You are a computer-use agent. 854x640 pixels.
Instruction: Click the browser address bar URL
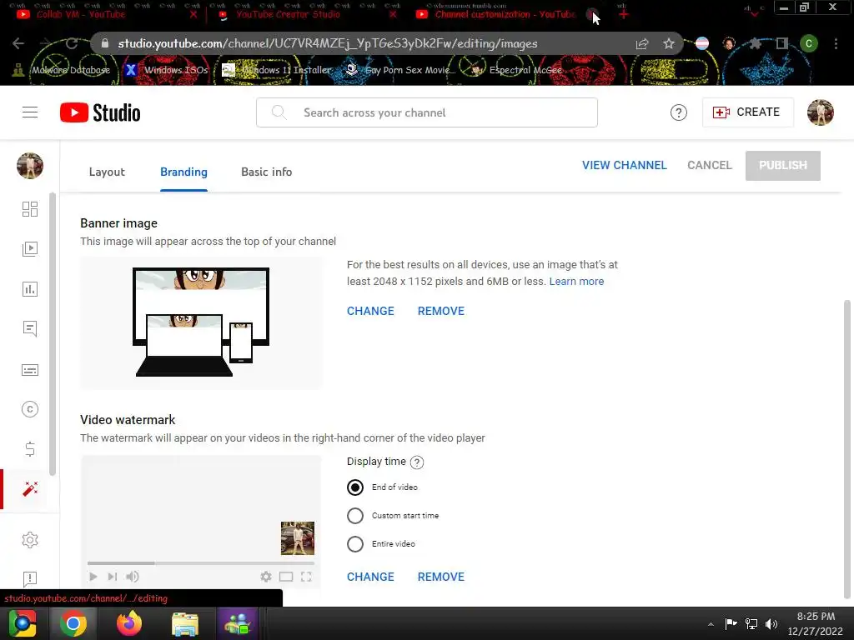(327, 43)
